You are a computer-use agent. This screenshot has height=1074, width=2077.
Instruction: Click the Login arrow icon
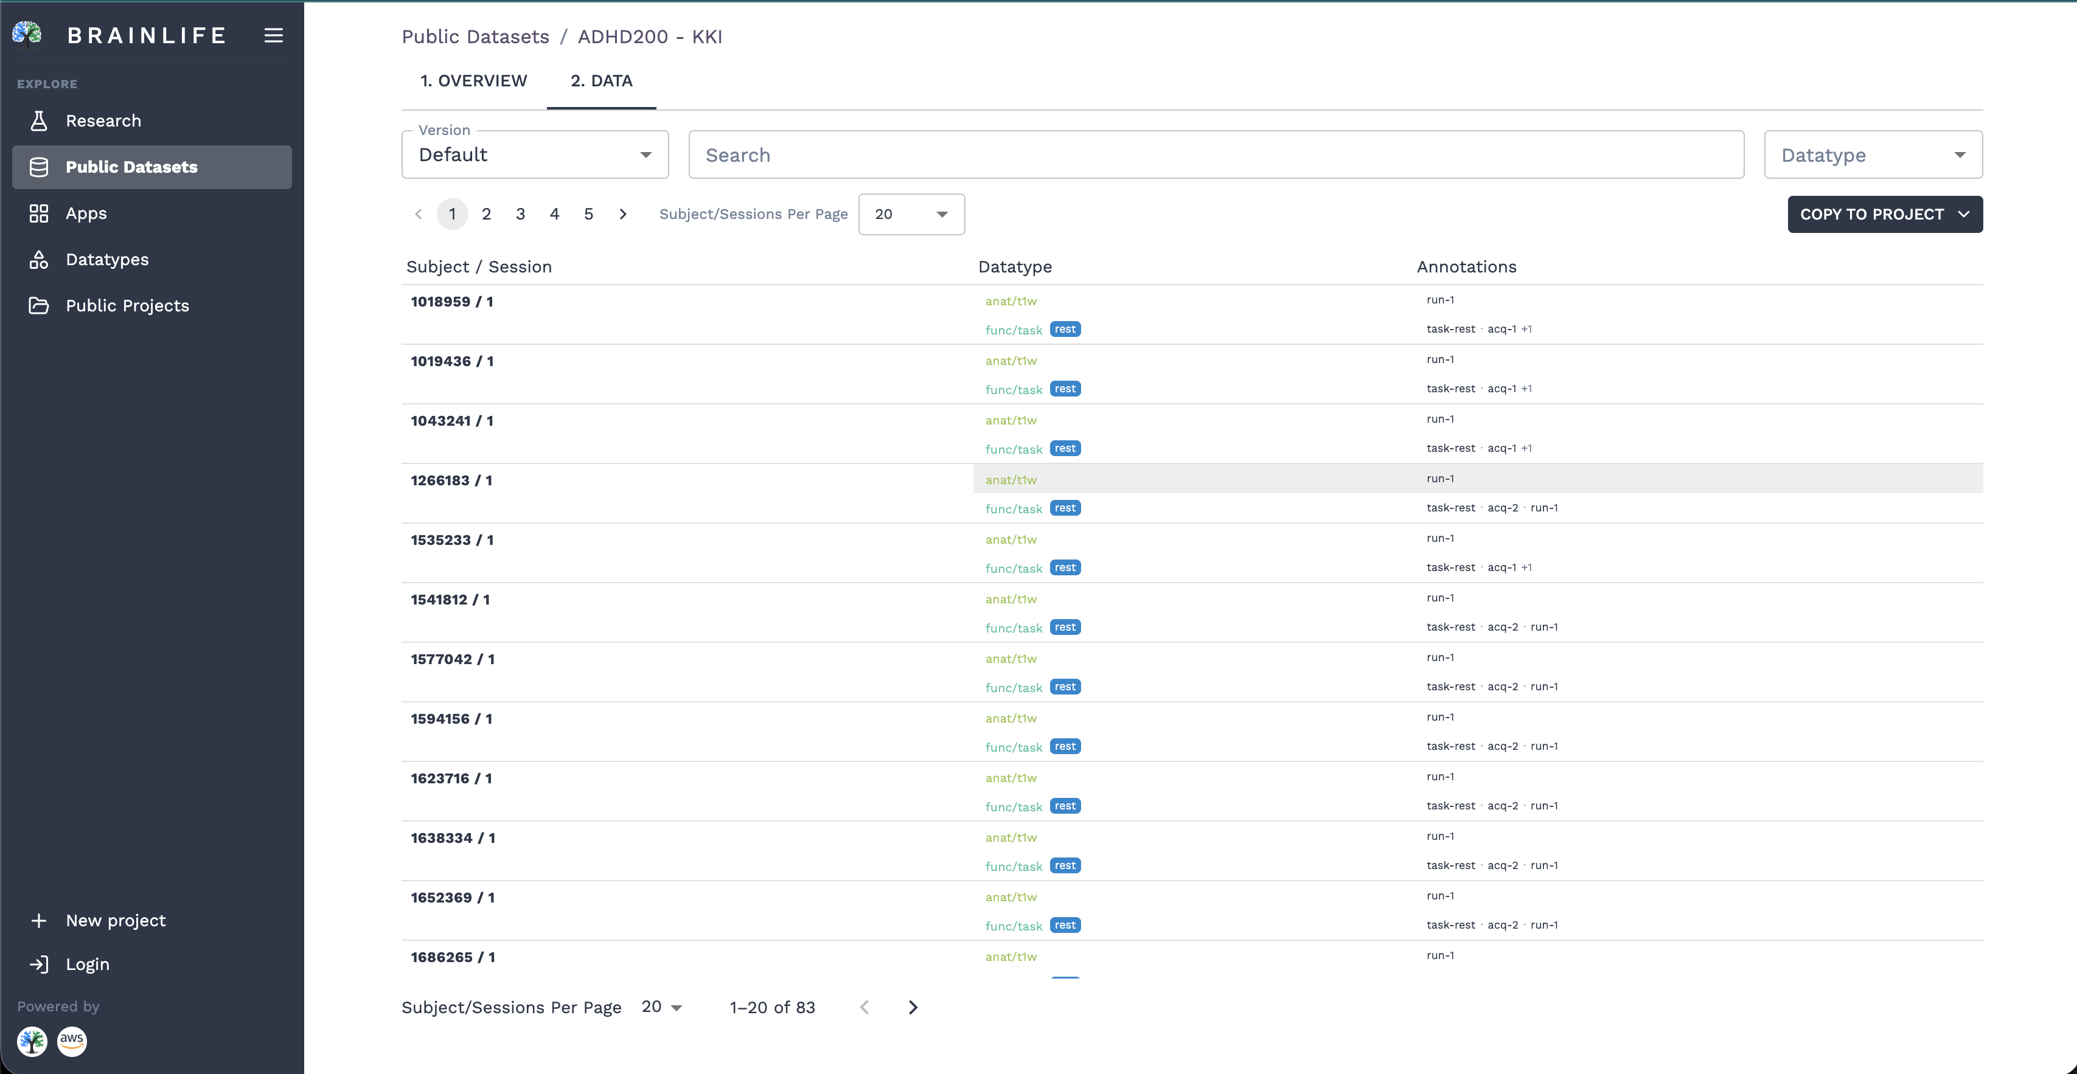[x=39, y=965]
